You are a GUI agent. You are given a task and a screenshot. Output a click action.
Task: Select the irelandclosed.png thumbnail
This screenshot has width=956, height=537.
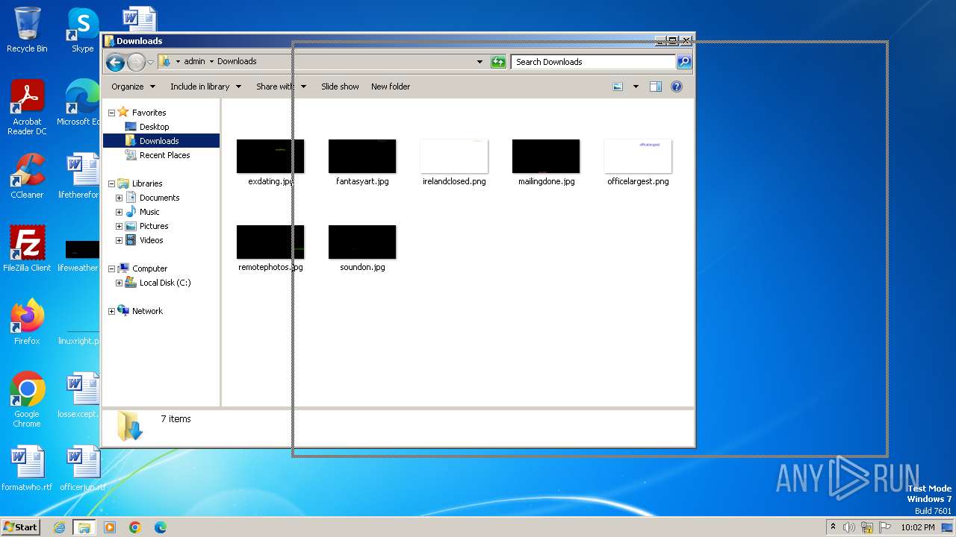[454, 157]
